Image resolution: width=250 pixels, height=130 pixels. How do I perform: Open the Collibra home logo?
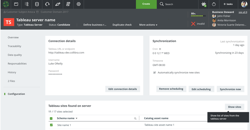pyautogui.click(x=6, y=4)
